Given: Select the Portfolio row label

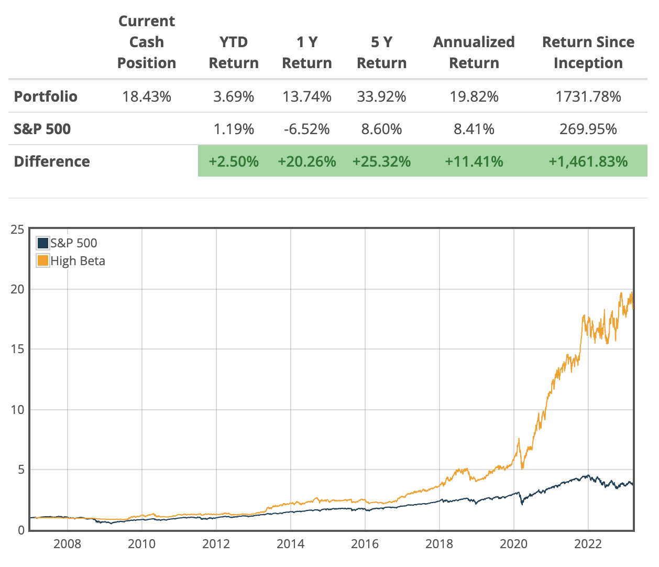Looking at the screenshot, I should (x=46, y=96).
